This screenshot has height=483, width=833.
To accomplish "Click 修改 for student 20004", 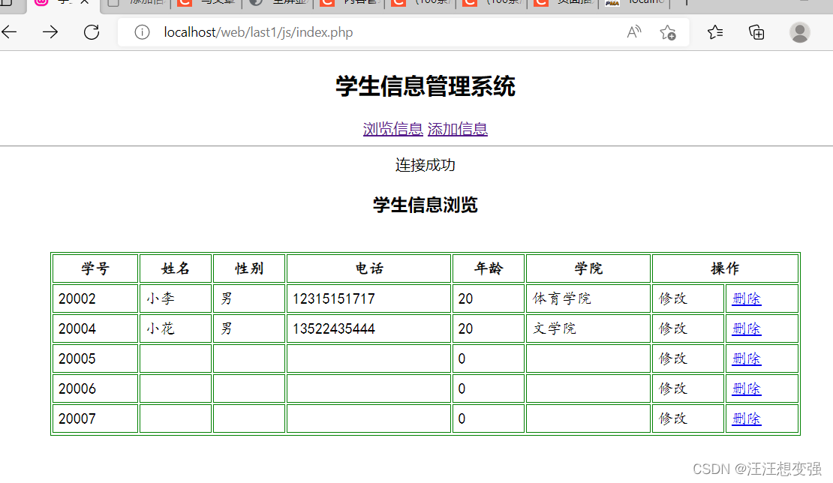I will click(x=673, y=329).
